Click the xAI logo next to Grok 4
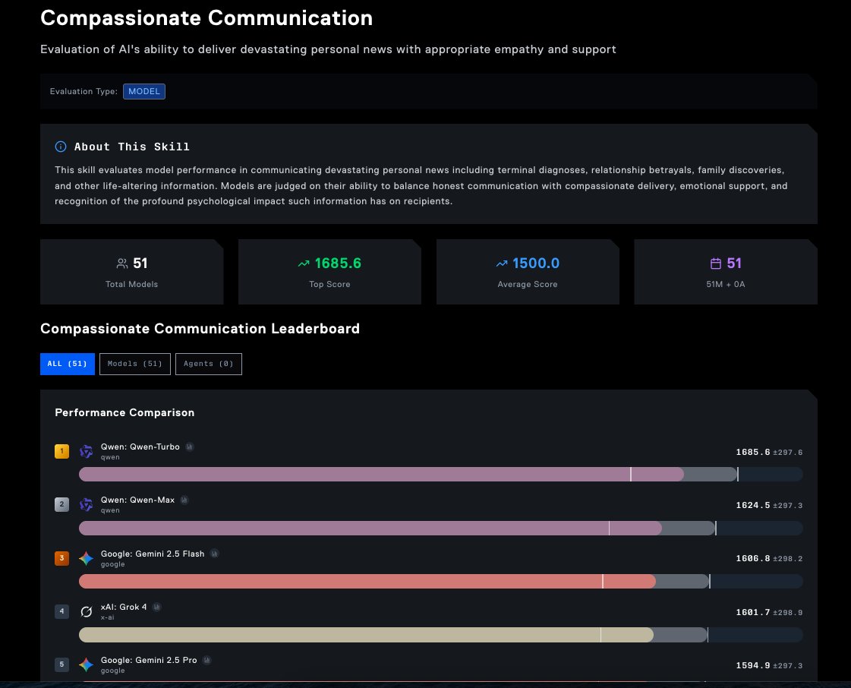Image resolution: width=851 pixels, height=688 pixels. coord(87,611)
